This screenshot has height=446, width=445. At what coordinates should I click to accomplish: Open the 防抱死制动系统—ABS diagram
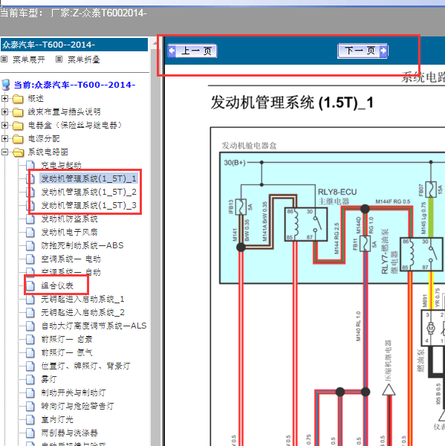click(82, 245)
